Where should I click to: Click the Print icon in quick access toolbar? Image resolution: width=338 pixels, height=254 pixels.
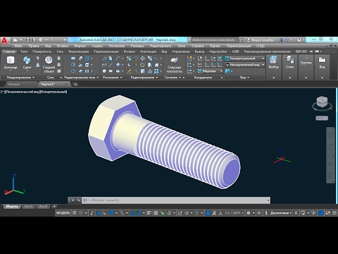coord(40,40)
